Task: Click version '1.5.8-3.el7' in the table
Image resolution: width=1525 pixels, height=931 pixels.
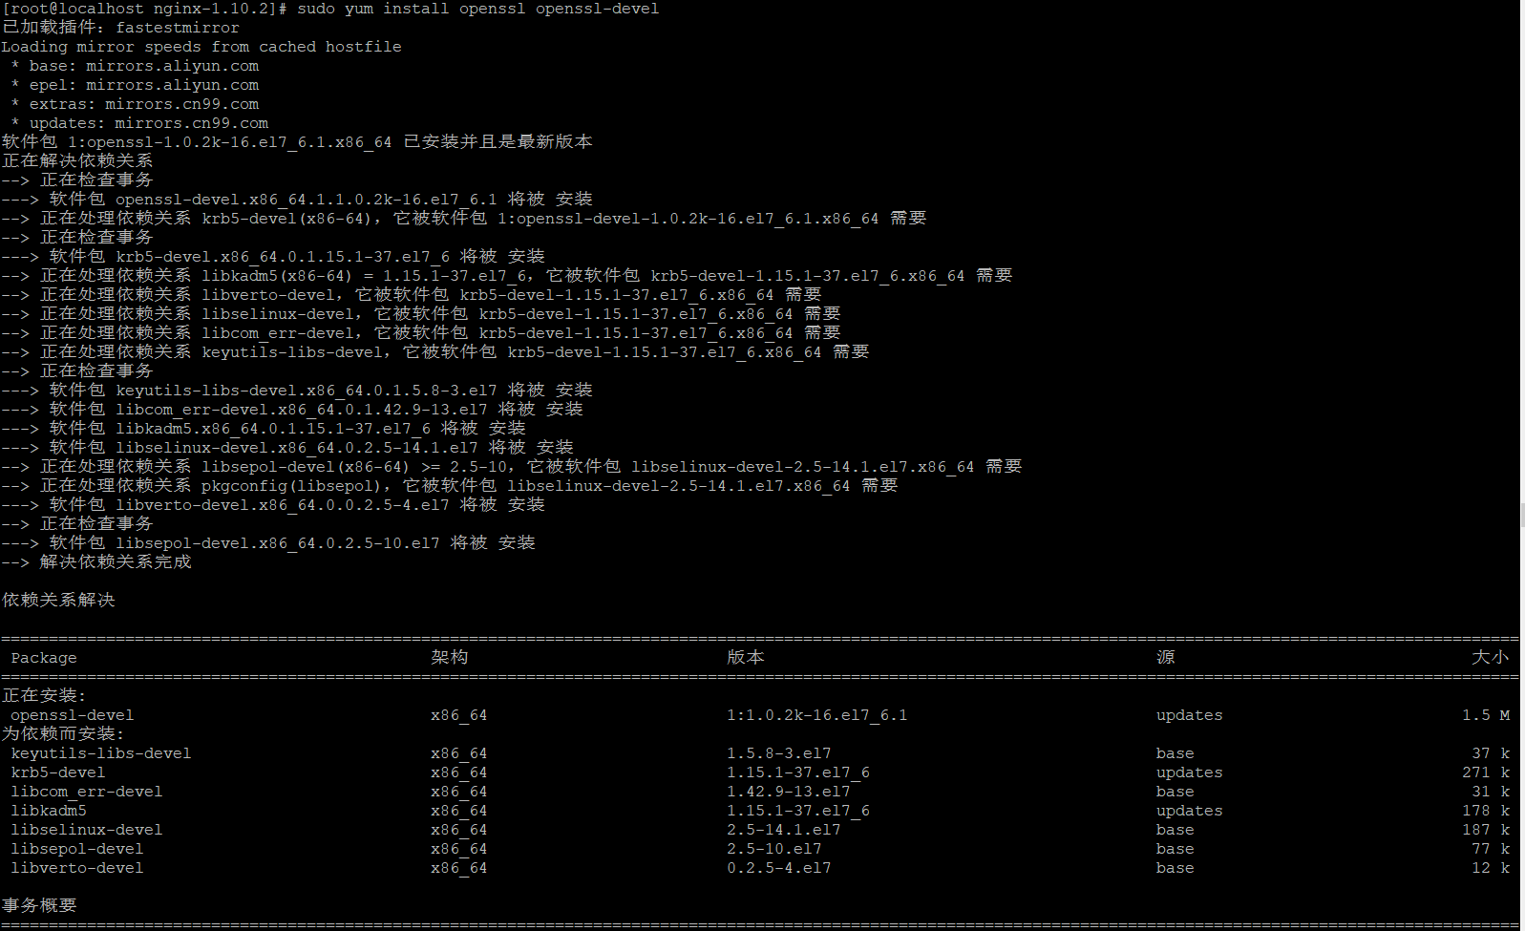Action: click(779, 753)
